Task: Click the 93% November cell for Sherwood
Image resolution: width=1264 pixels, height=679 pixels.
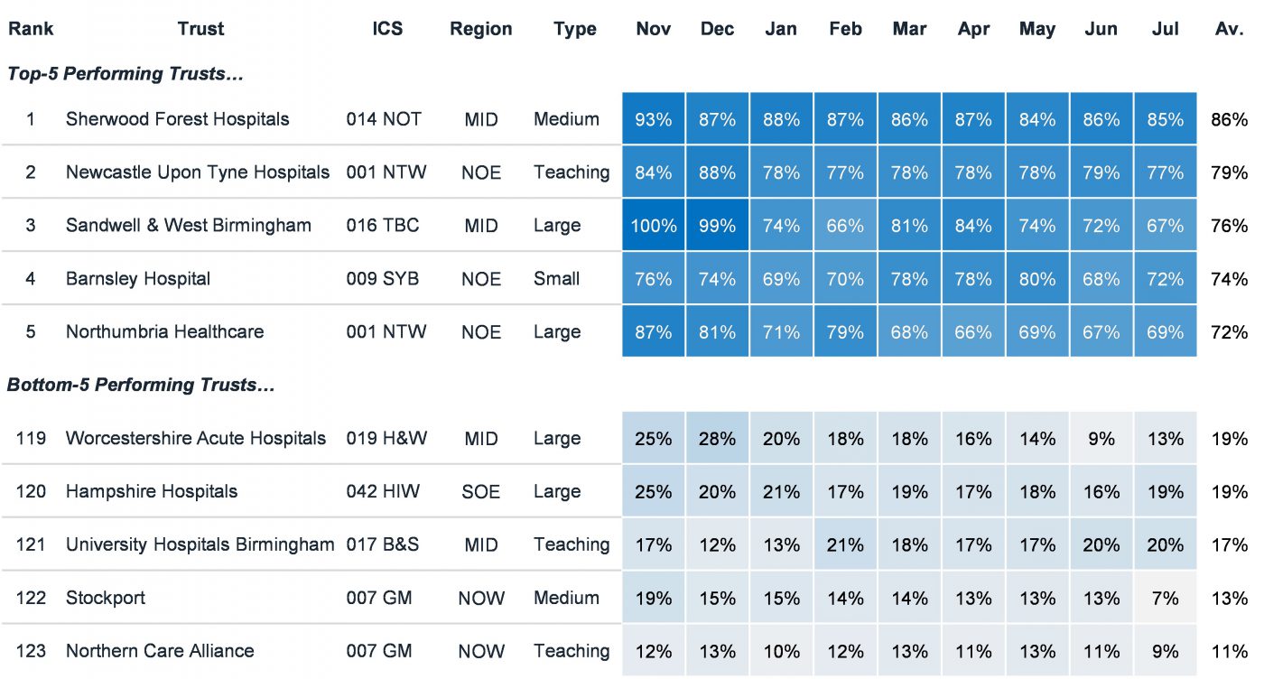Action: point(654,119)
